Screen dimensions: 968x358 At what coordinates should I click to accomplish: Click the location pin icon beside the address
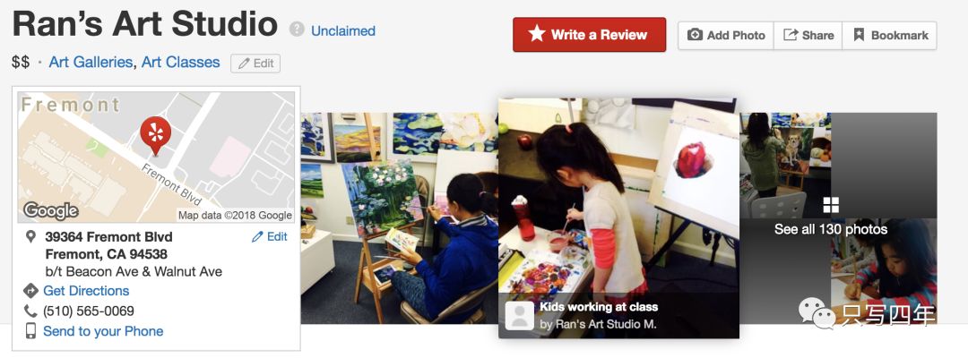(x=30, y=236)
